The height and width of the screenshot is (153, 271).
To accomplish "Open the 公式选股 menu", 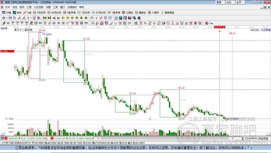I will (x=39, y=7).
